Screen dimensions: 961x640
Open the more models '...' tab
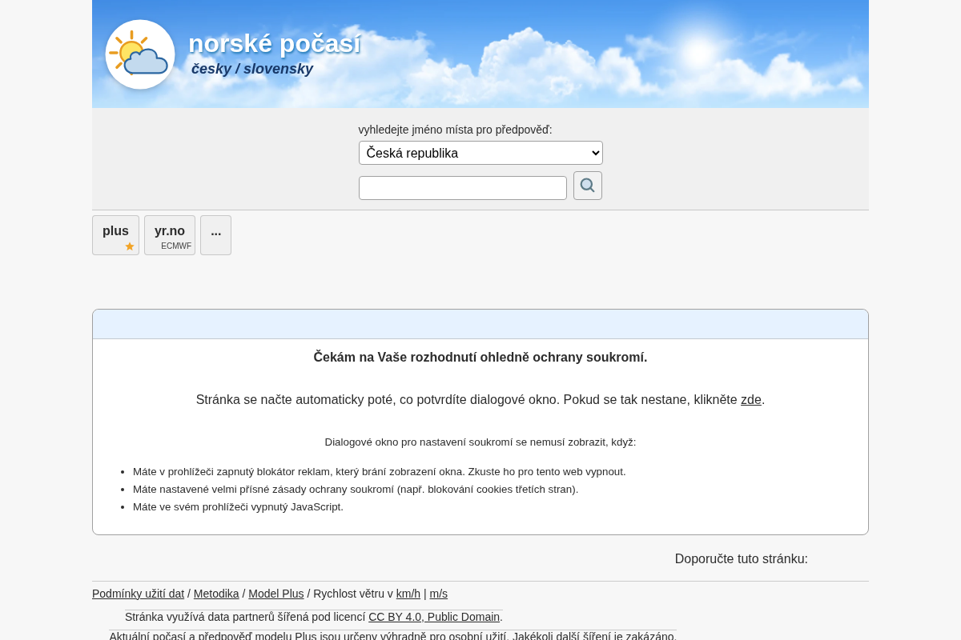215,235
